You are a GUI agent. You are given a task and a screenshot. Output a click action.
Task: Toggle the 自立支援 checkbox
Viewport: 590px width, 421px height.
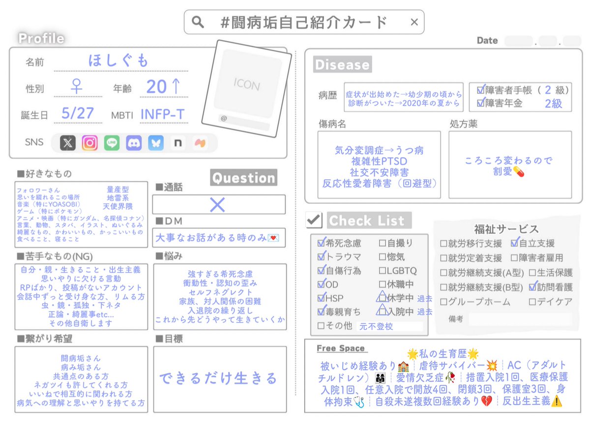tap(515, 243)
